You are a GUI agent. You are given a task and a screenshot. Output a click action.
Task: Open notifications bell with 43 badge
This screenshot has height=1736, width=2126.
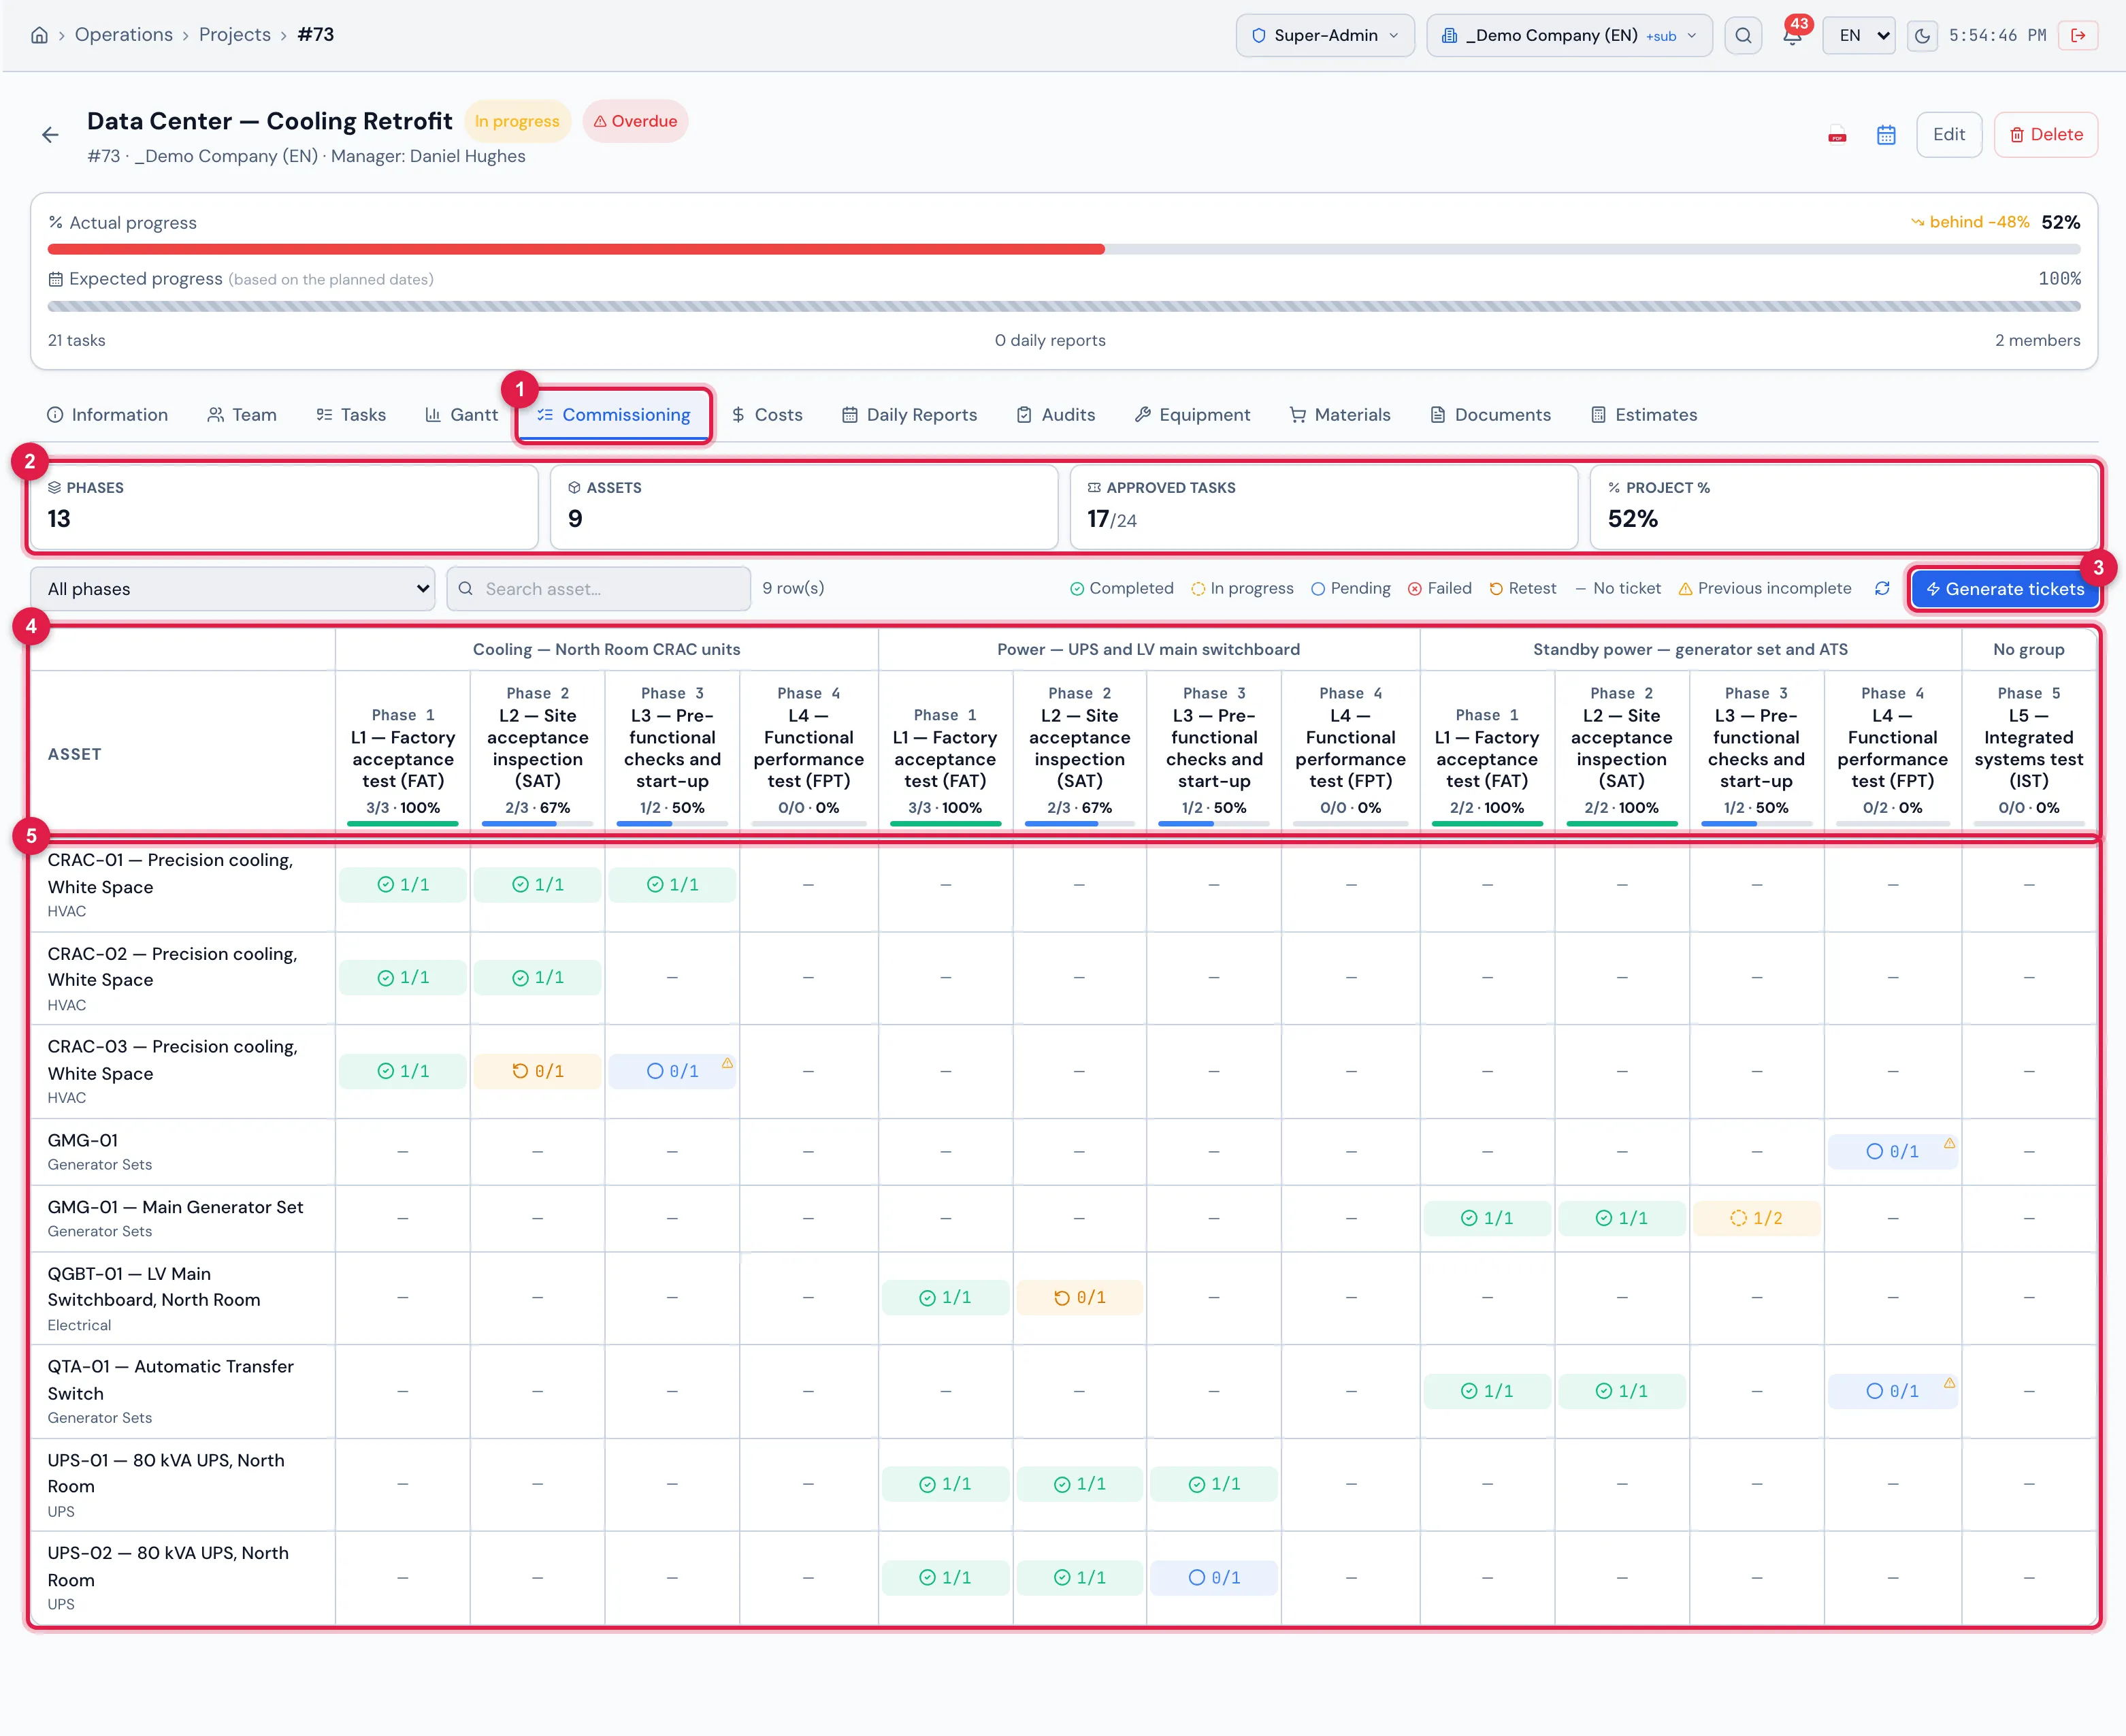1792,35
